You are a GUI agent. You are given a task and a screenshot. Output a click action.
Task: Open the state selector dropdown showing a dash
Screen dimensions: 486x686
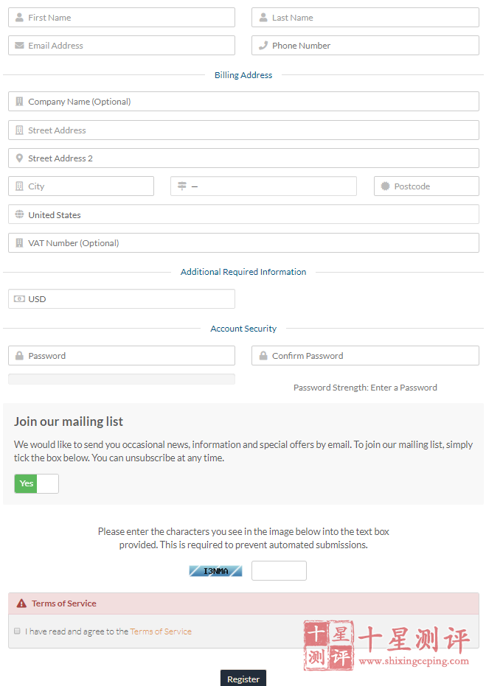[x=263, y=186]
